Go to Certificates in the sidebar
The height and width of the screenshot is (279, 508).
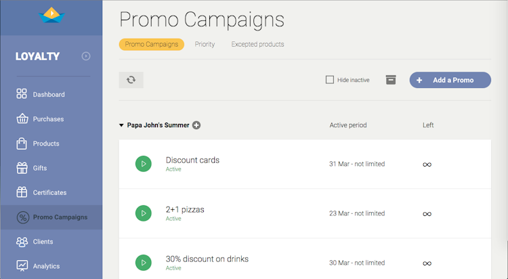(x=49, y=193)
